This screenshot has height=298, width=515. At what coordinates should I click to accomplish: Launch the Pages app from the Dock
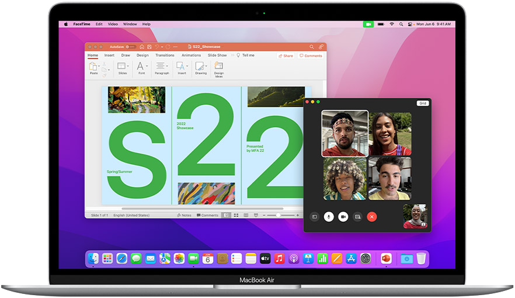coord(337,259)
